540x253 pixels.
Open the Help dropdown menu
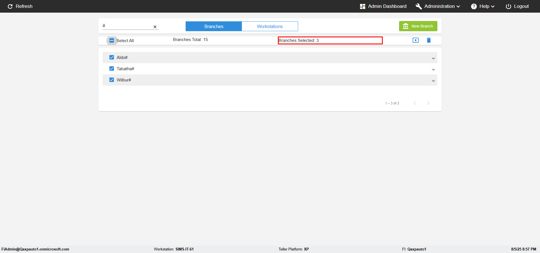point(483,6)
